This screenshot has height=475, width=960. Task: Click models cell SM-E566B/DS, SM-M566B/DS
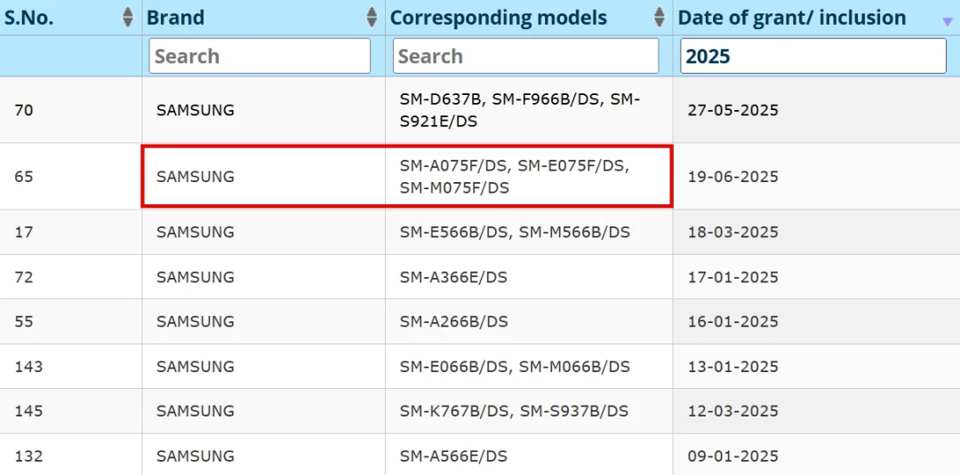(x=529, y=233)
